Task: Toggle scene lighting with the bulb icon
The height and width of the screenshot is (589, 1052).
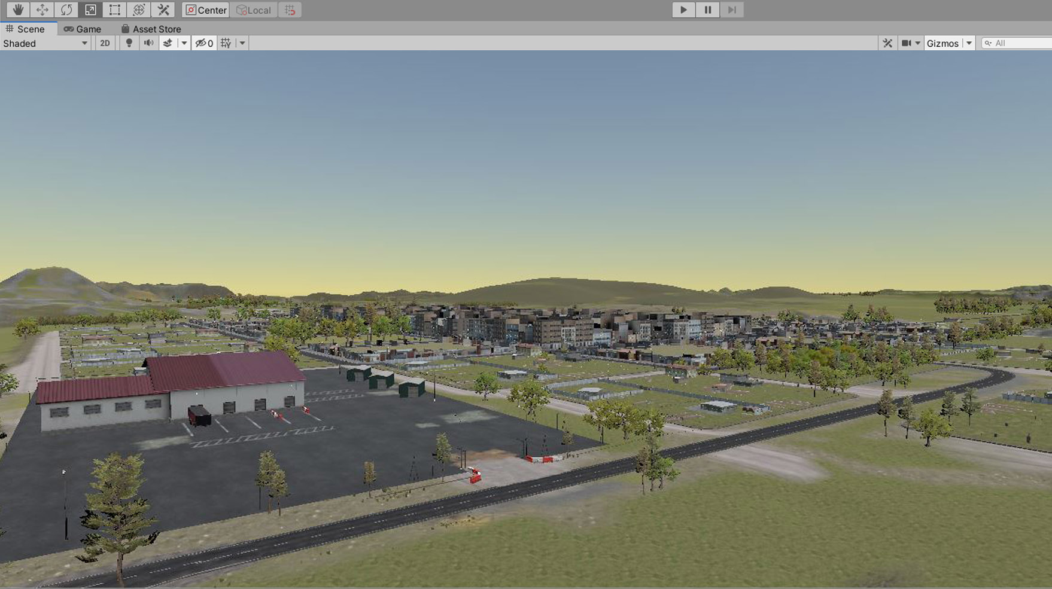Action: tap(129, 43)
